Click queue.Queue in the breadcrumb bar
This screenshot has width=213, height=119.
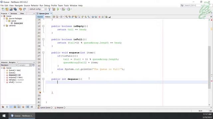[45, 108]
